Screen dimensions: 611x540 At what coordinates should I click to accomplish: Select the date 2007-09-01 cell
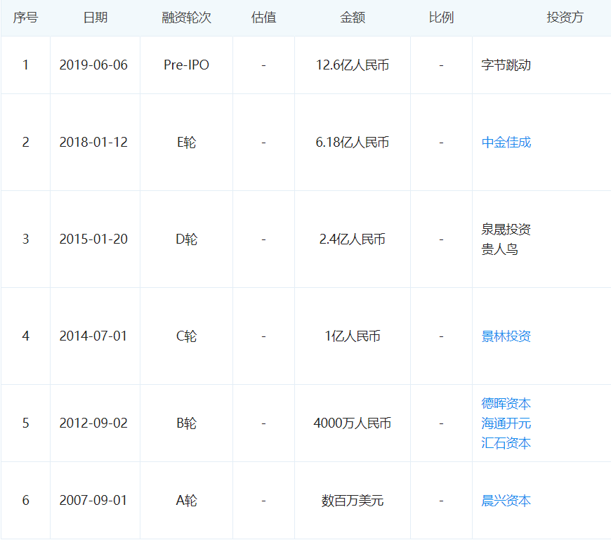click(93, 500)
